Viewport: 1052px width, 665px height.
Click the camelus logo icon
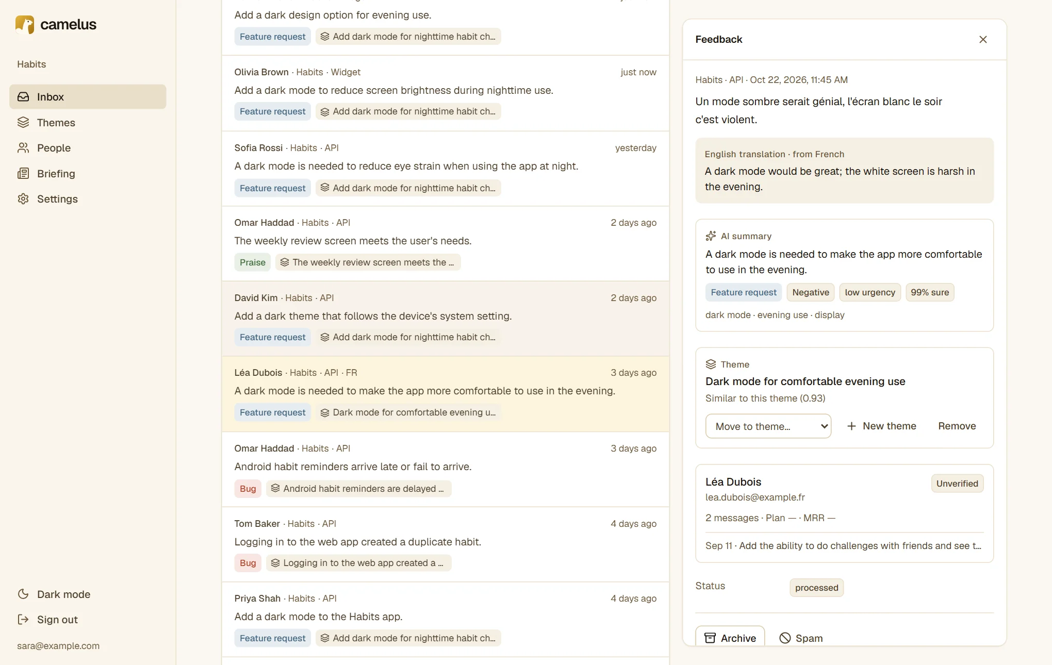[x=25, y=24]
